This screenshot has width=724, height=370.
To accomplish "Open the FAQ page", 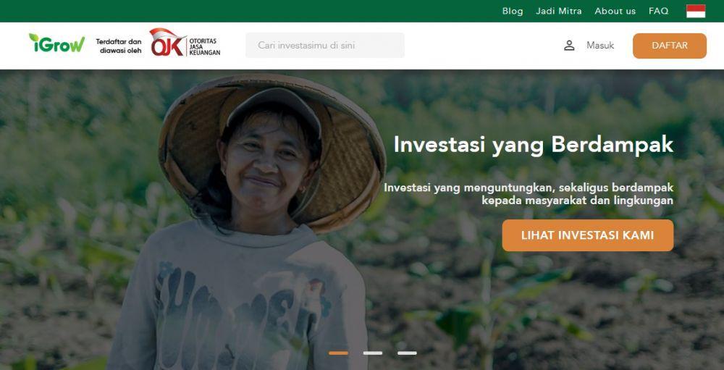I will click(x=658, y=11).
